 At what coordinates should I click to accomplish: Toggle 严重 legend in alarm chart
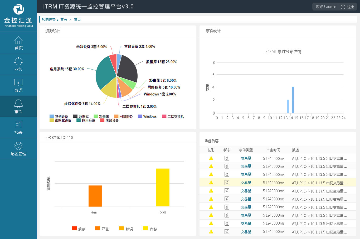click(102, 229)
